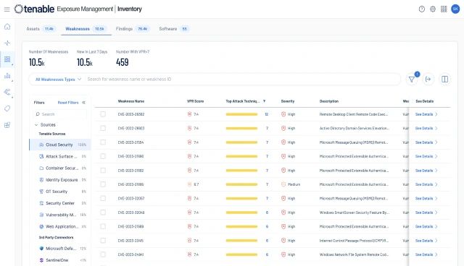Click the attack technique bar for CVE-2022-26923
The width and height of the screenshot is (464, 266).
coord(241,128)
